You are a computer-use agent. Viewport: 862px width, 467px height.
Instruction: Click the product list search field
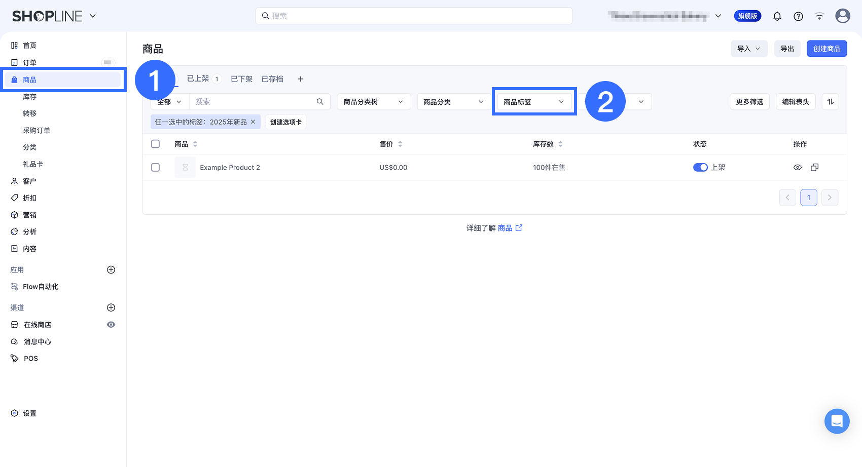[254, 102]
